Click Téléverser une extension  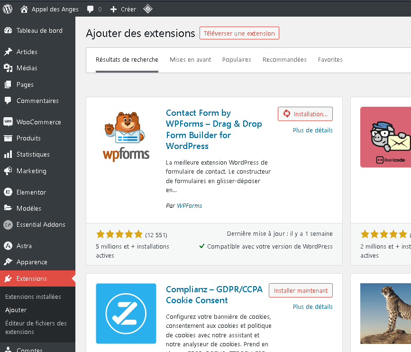[239, 33]
